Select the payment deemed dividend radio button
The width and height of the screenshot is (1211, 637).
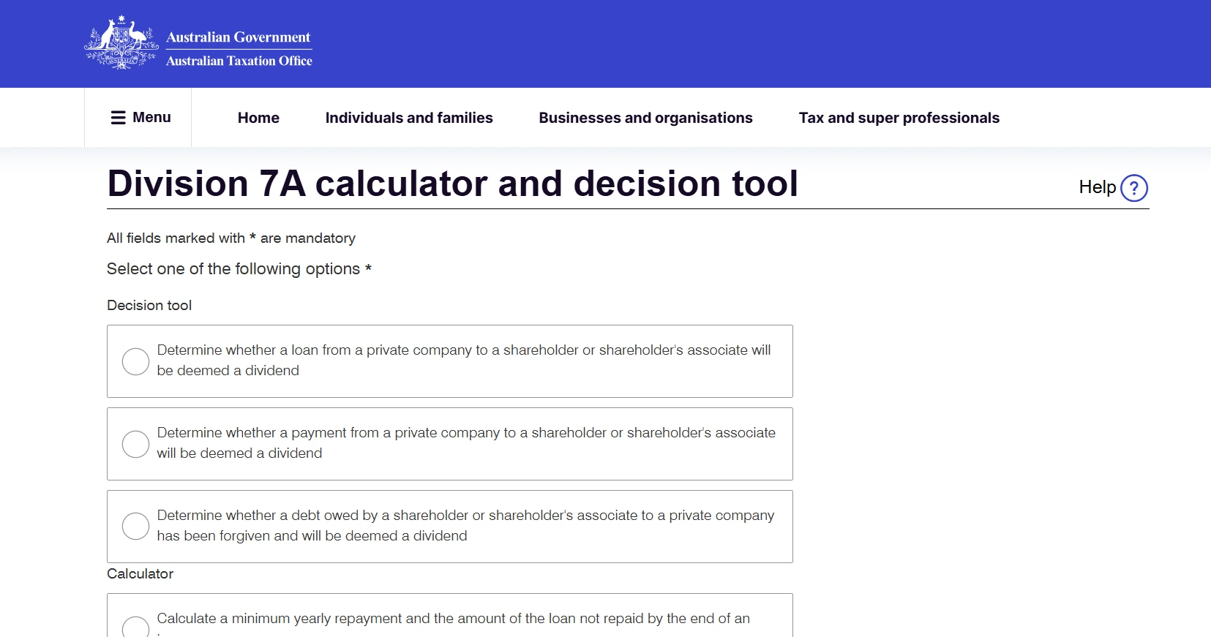(x=135, y=444)
